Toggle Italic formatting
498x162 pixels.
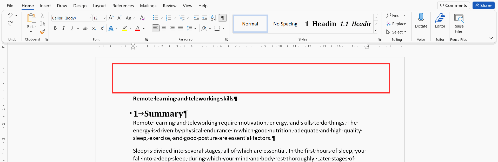[x=63, y=28]
